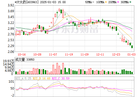Click the RSI_C:30.59 indicator label
The width and height of the screenshot is (138, 97).
[x=61, y=78]
